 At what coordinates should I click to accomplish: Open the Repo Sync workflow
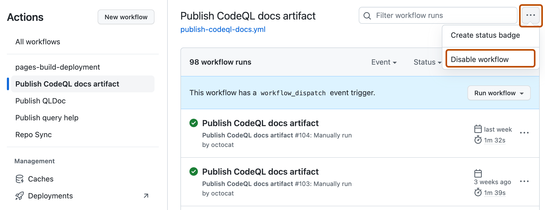click(34, 135)
